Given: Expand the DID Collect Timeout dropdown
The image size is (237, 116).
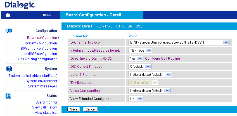Looking at the screenshot, I should tap(140, 67).
